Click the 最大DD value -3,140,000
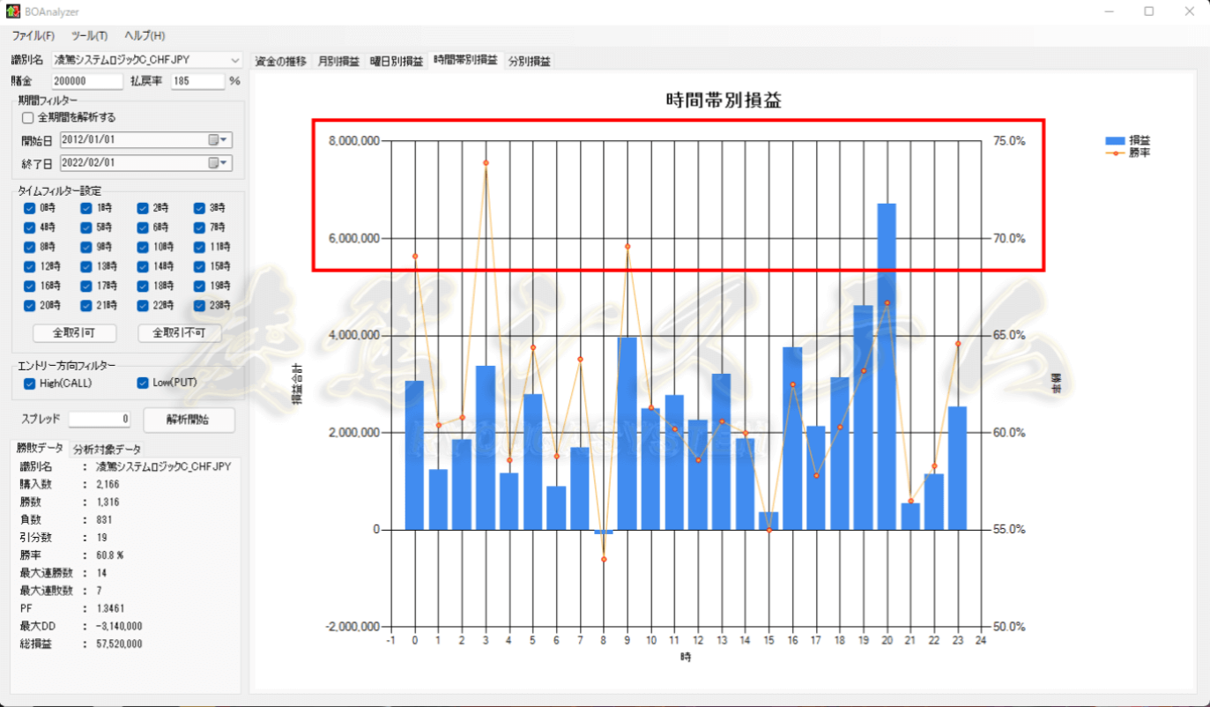The height and width of the screenshot is (707, 1210). tap(119, 626)
